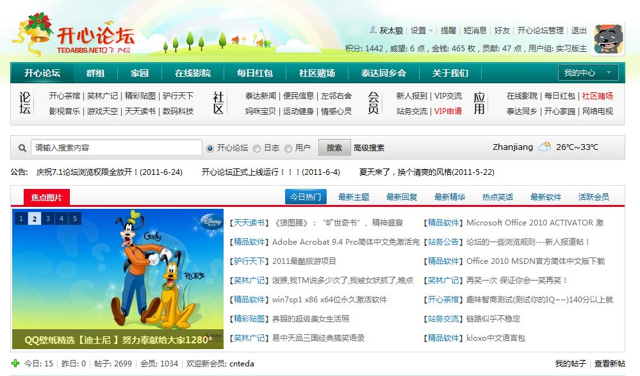Image resolution: width=640 pixels, height=376 pixels.
Task: Open the 我的中心 dropdown
Action: click(588, 72)
